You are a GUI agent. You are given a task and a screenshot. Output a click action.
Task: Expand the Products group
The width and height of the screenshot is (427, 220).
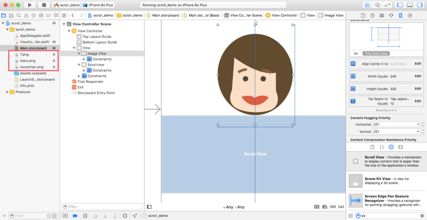[x=8, y=92]
